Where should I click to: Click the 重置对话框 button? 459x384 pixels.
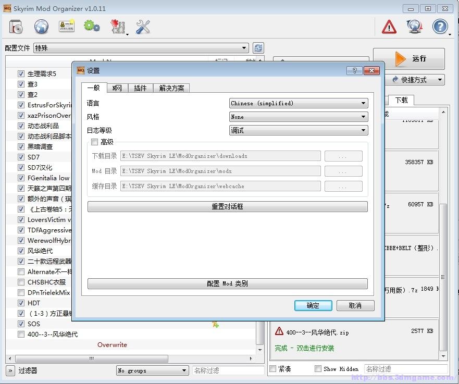228,207
